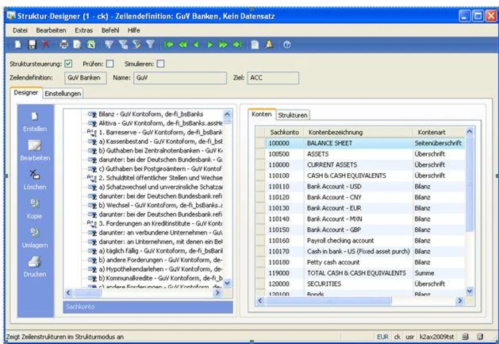This screenshot has width=499, height=344.
Task: Open the Help question mark icon
Action: point(287,45)
